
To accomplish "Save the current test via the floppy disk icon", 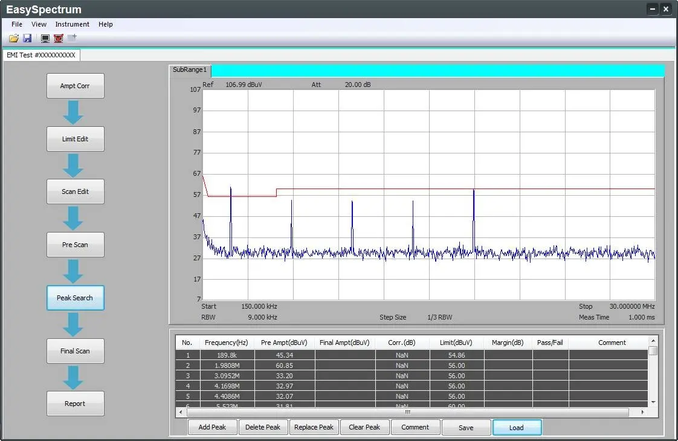I will coord(28,37).
